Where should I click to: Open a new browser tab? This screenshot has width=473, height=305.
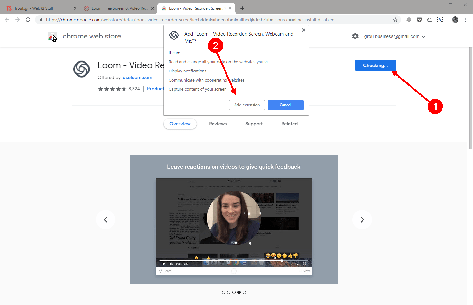(242, 8)
